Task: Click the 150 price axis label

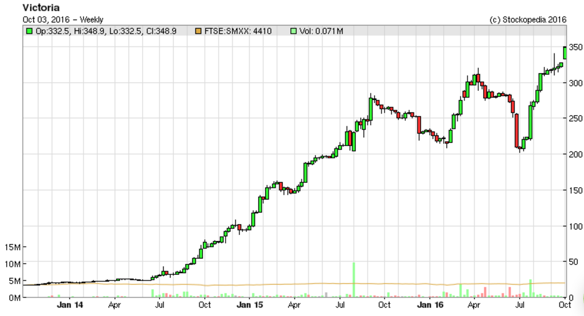Action: pyautogui.click(x=575, y=190)
